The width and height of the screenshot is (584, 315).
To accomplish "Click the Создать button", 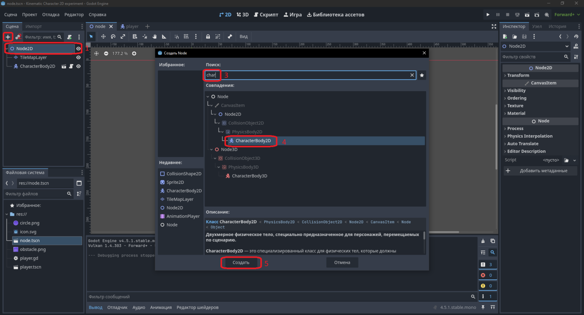I will pyautogui.click(x=241, y=262).
